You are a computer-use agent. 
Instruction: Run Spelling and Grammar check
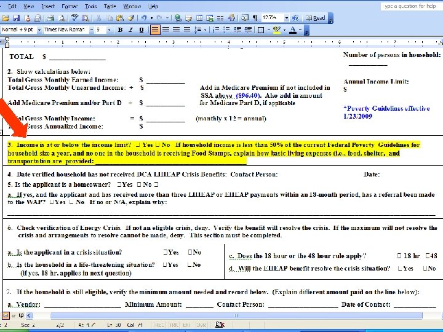click(x=74, y=18)
